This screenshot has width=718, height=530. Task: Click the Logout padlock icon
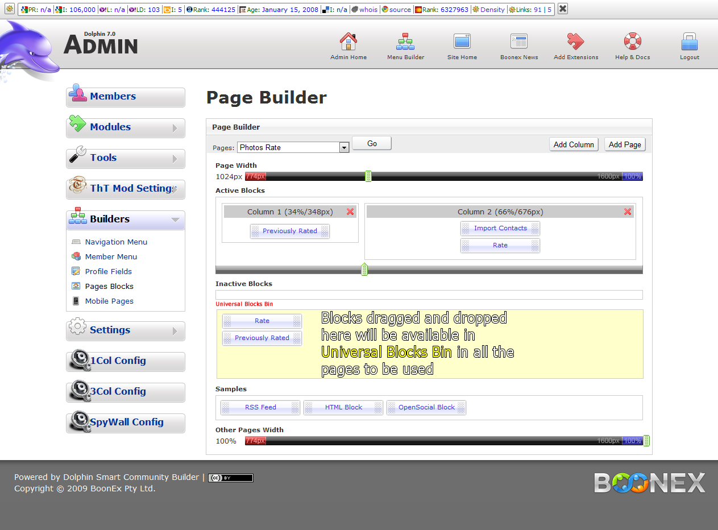tap(689, 42)
